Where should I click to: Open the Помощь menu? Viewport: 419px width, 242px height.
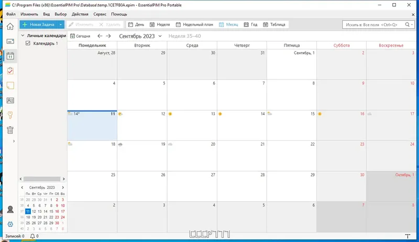[119, 14]
